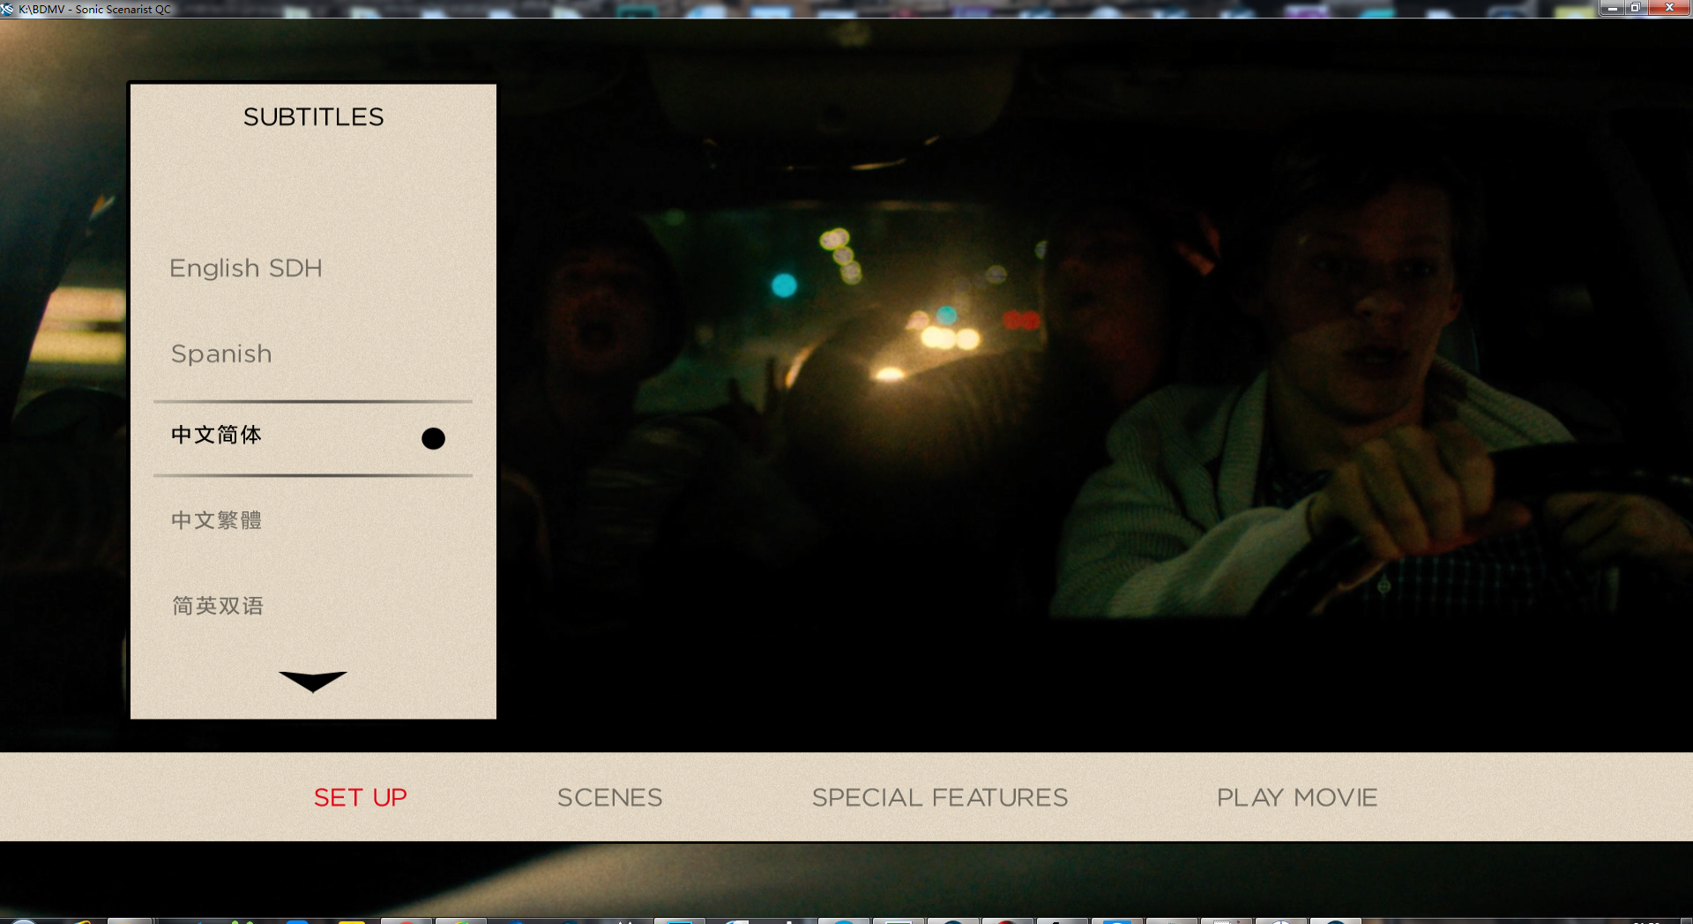Restore down the Scenarist QC window

pos(1636,8)
